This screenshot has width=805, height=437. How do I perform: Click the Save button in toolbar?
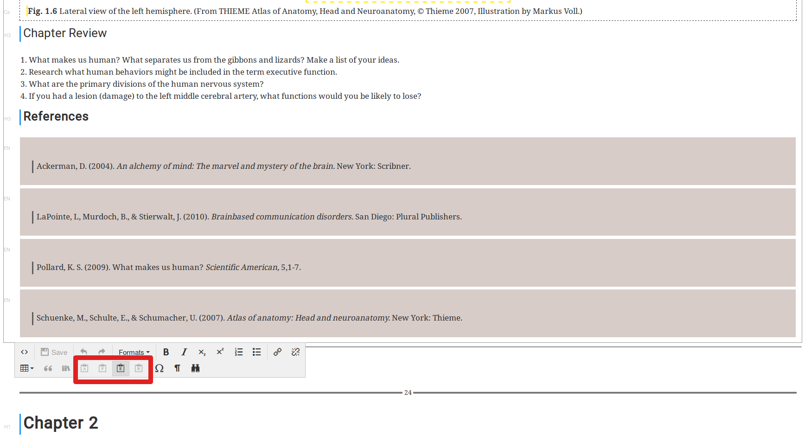(x=54, y=352)
